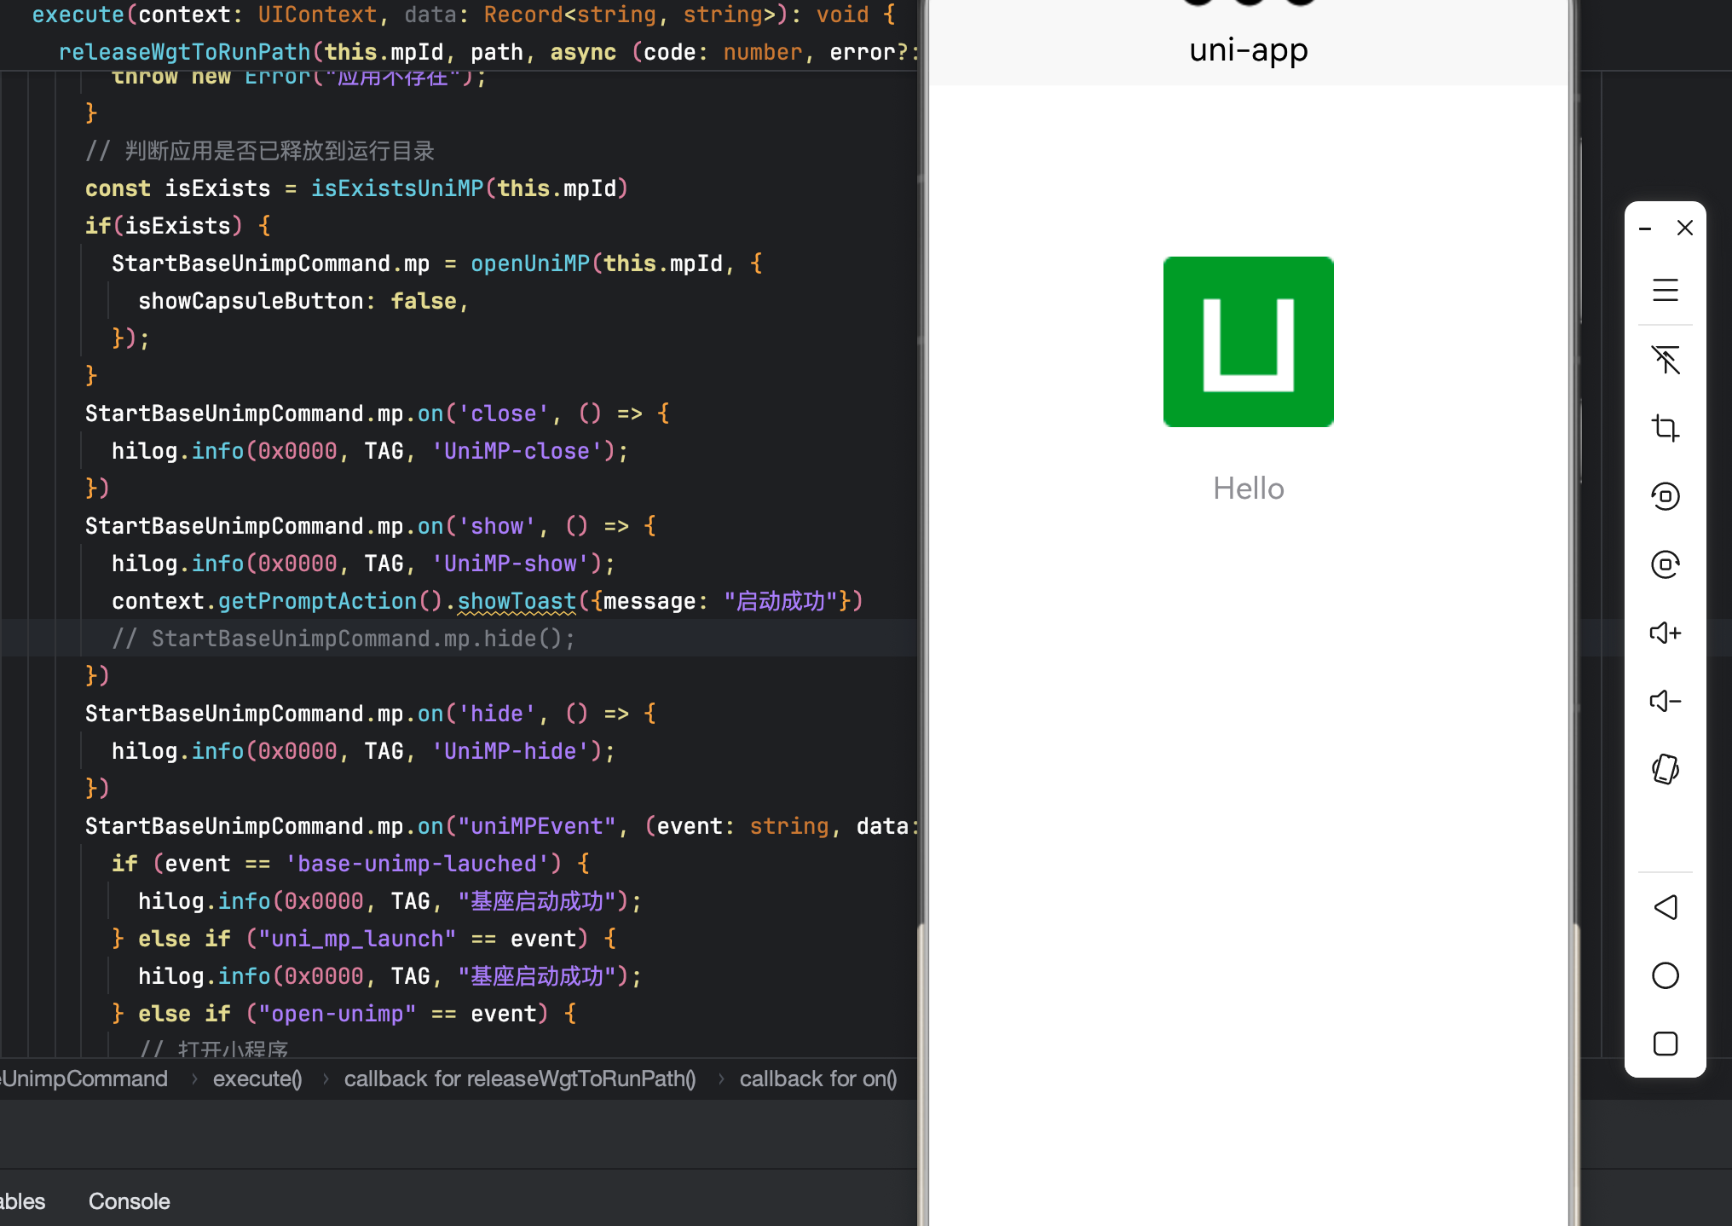1732x1226 pixels.
Task: Click the screenshot crop icon
Action: [x=1665, y=427]
